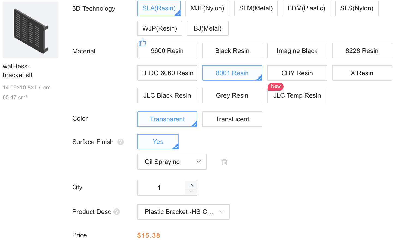Expand the Product Desc dropdown

(x=183, y=212)
